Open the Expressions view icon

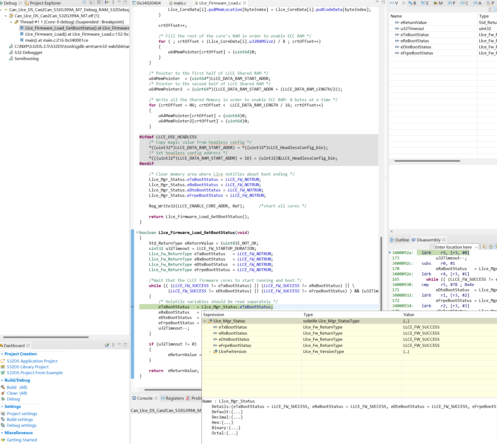tap(425, 3)
